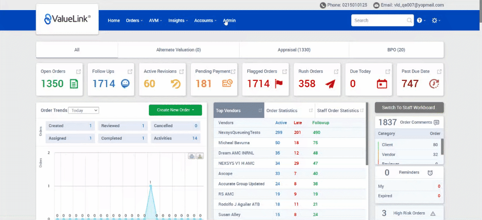The image size is (482, 220).
Task: Select the Top Vendors tab
Action: pyautogui.click(x=239, y=110)
